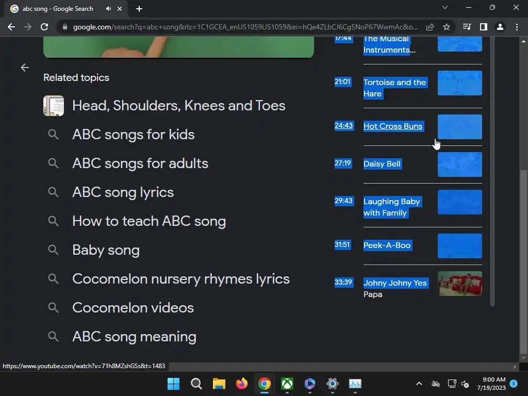Mute the tab via speaker icon
The height and width of the screenshot is (396, 528).
pos(108,9)
